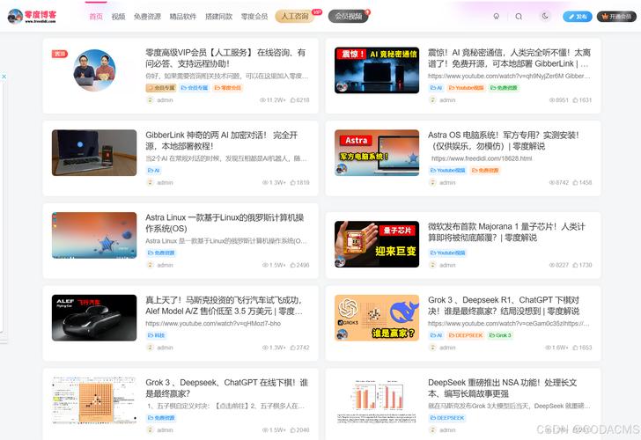Open thumbnail 震惊 AI 竟秘密通信
The image size is (641, 440).
377,70
